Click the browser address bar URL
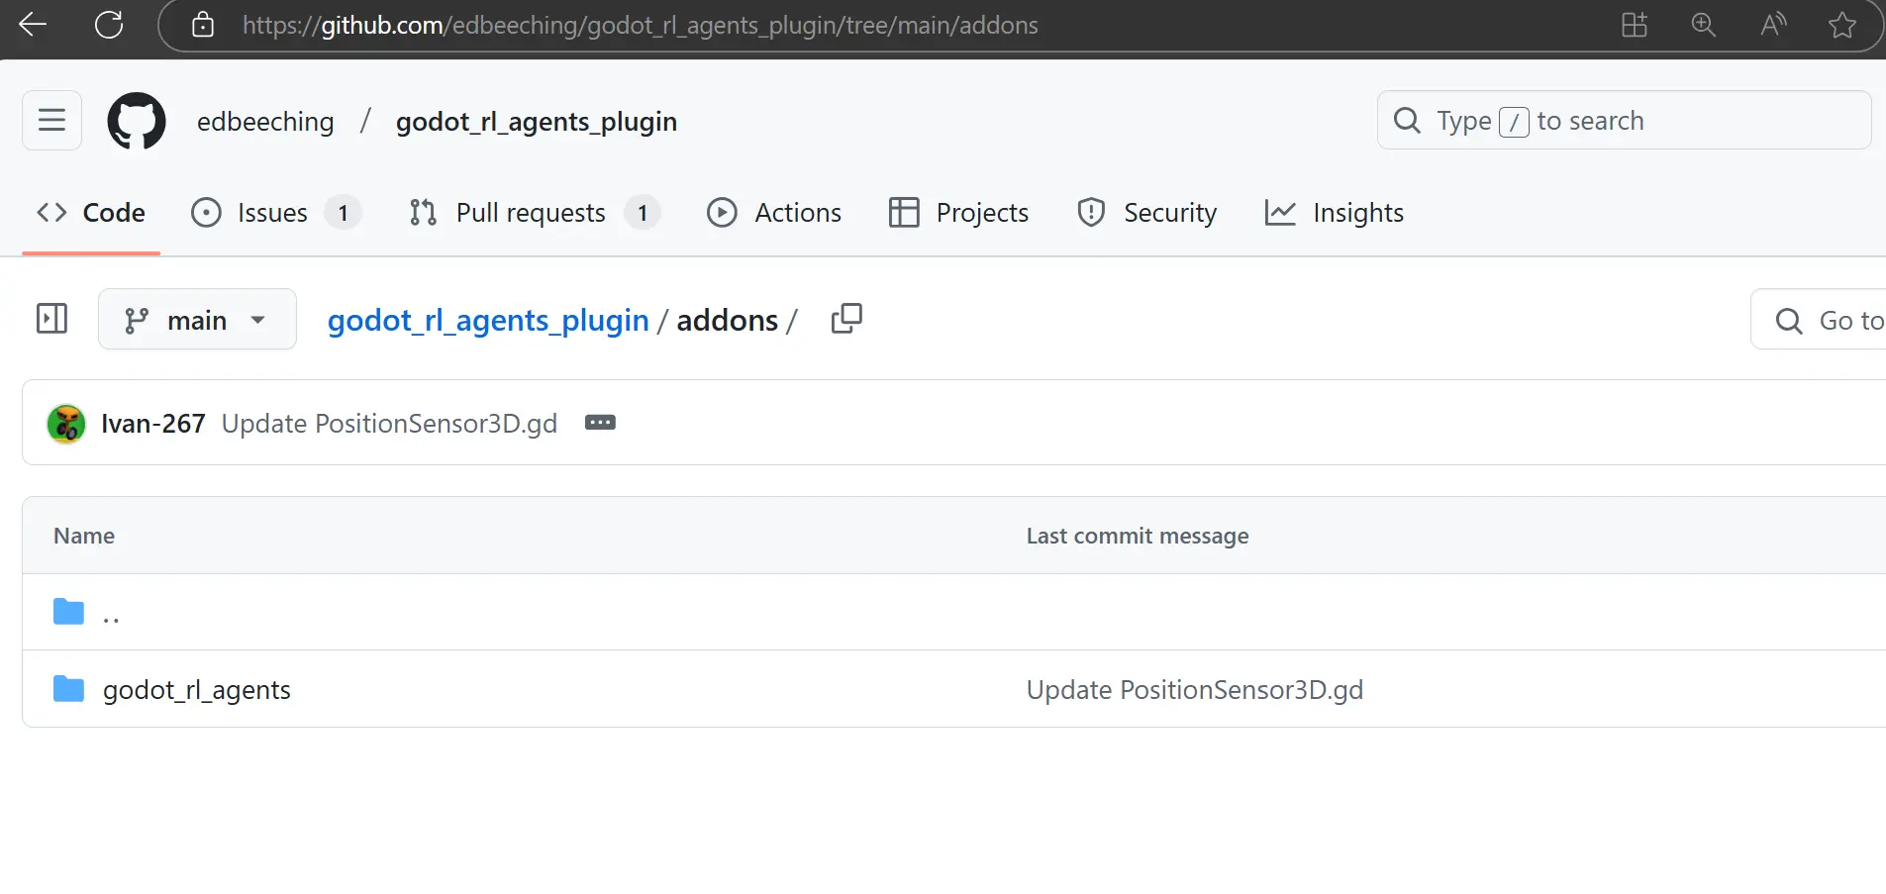1886x894 pixels. [x=641, y=25]
